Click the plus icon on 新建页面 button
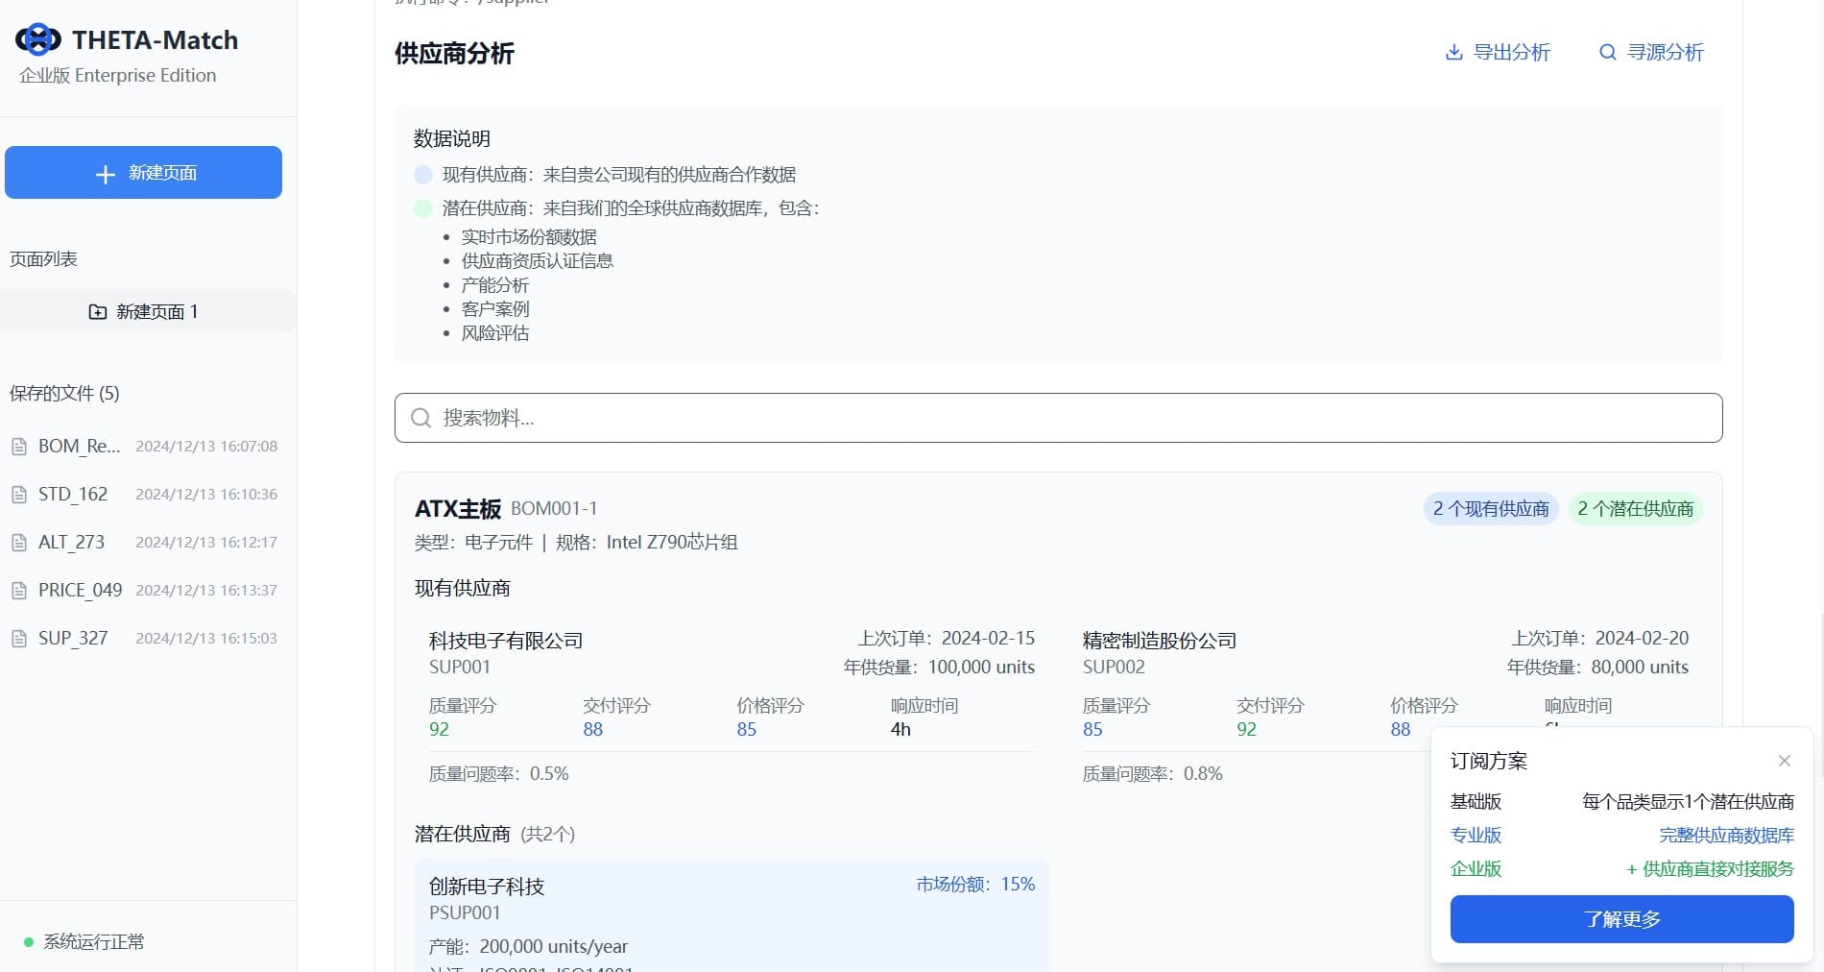 [x=104, y=173]
